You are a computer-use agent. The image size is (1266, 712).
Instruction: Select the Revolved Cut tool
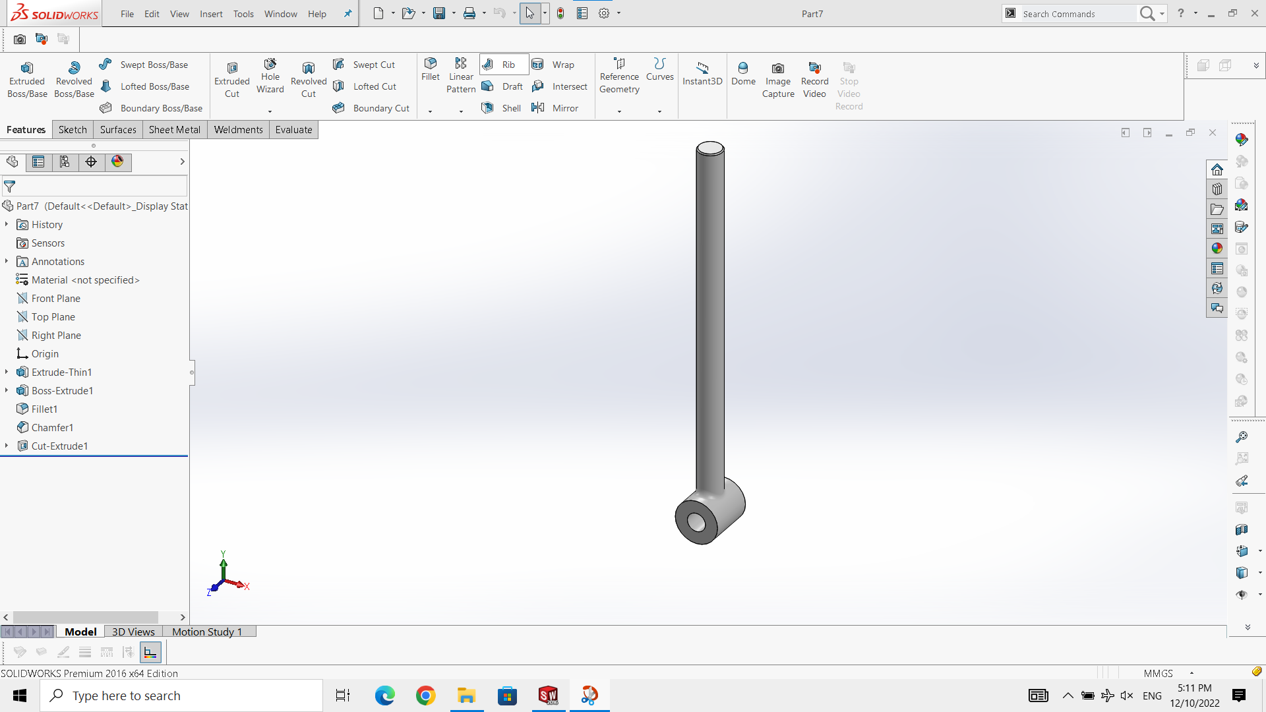(x=309, y=80)
